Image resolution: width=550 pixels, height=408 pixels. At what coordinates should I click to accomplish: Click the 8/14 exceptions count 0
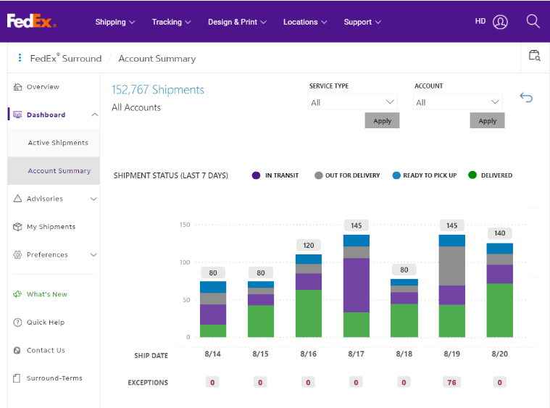click(212, 382)
